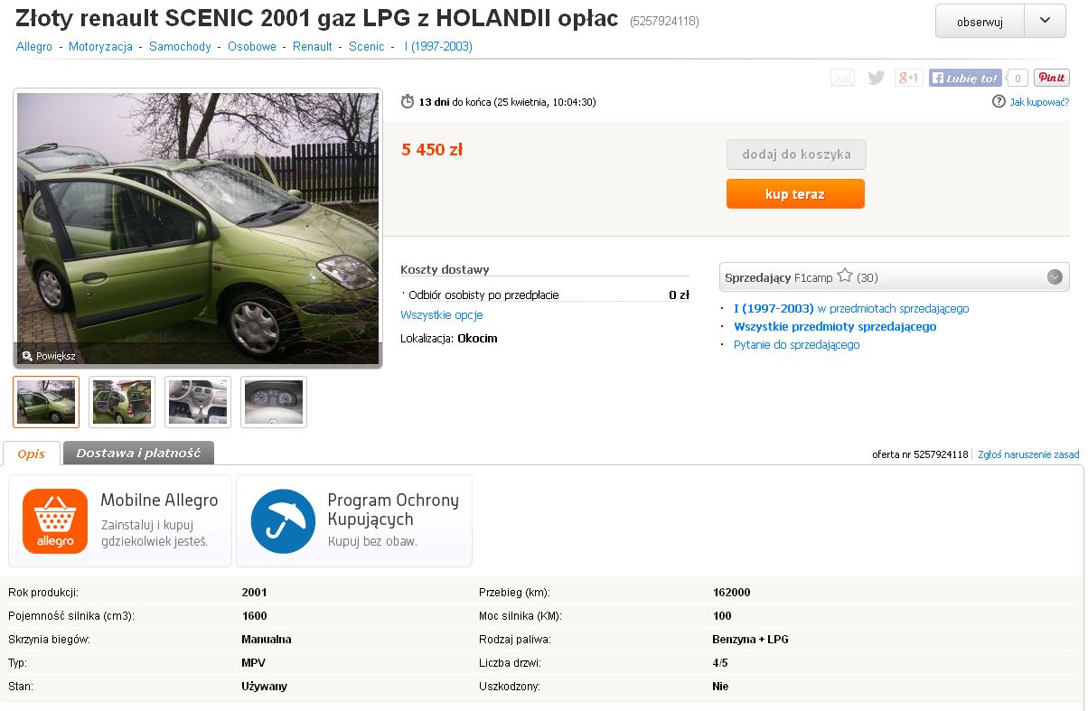
Task: Switch to the 'Dostawa i płatność' tab
Action: click(x=138, y=454)
